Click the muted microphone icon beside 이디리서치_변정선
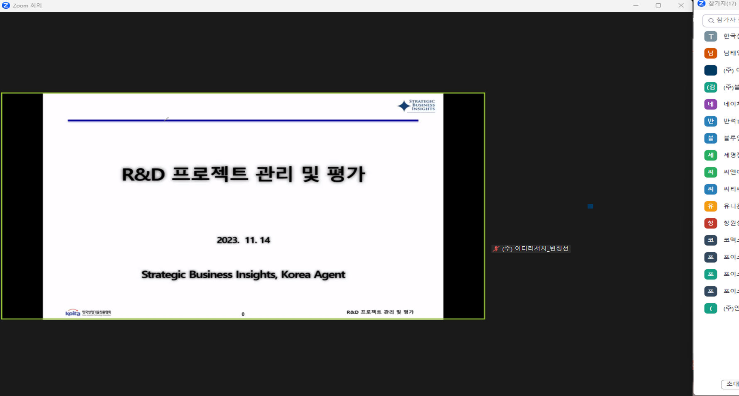Viewport: 739px width, 396px height. (x=496, y=249)
